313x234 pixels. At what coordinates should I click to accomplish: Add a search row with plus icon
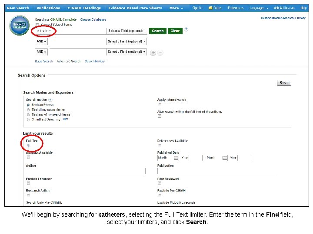153,52
